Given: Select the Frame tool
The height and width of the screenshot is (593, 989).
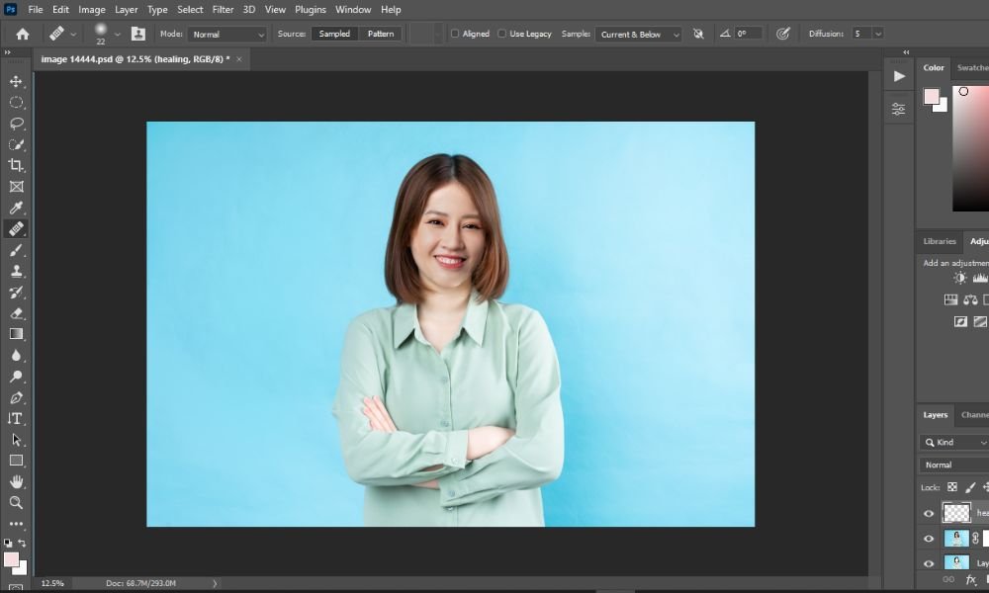Looking at the screenshot, I should [16, 187].
